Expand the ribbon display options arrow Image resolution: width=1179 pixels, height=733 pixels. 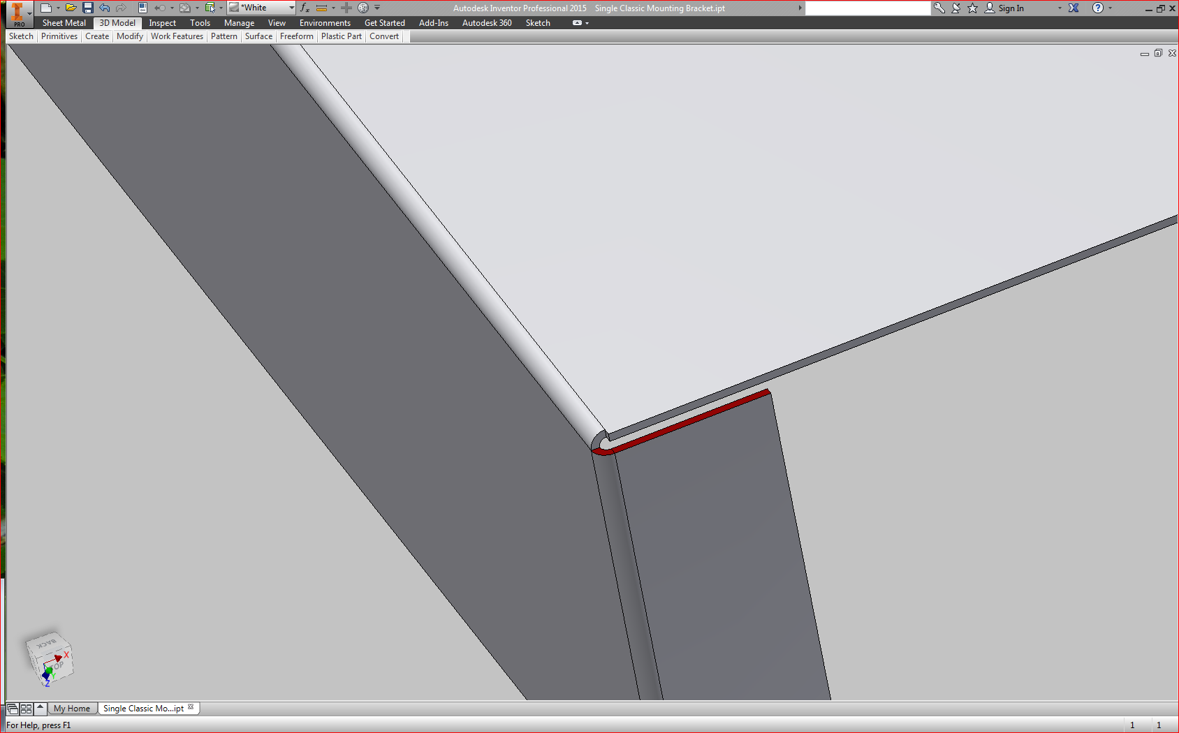pos(587,23)
